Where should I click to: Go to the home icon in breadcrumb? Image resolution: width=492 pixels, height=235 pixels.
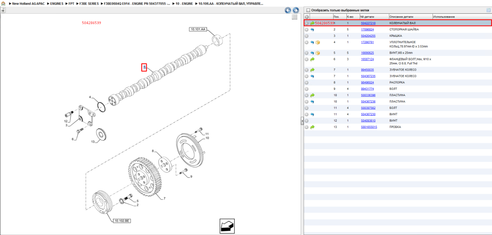click(x=3, y=4)
